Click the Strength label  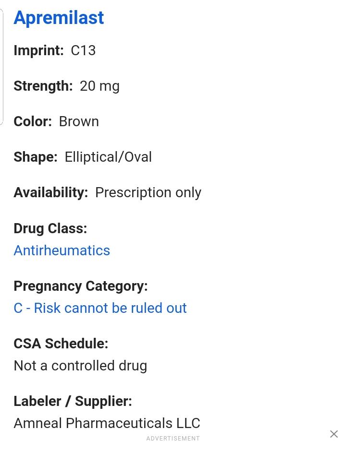[x=43, y=86]
